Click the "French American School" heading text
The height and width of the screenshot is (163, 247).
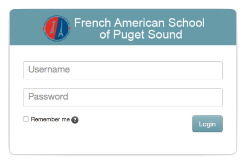click(x=139, y=23)
